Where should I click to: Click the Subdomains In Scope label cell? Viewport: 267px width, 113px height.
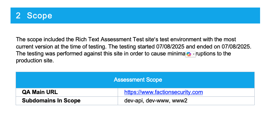click(67, 101)
